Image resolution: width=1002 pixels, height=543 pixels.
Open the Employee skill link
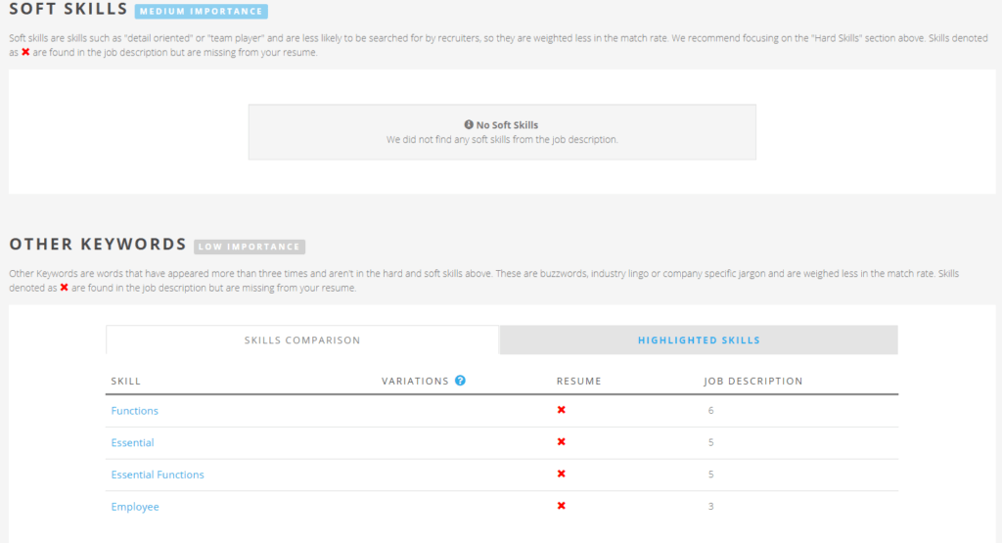(x=135, y=507)
